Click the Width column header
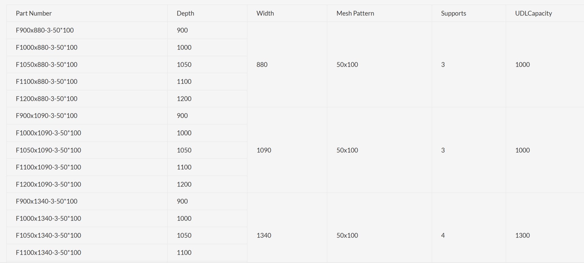584x263 pixels. click(x=265, y=13)
